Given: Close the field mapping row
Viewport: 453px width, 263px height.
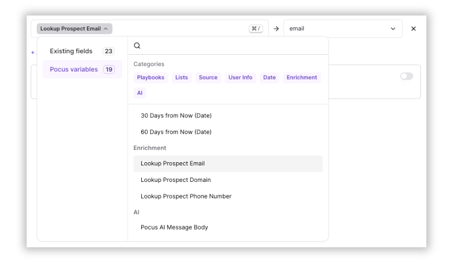Looking at the screenshot, I should (x=413, y=28).
